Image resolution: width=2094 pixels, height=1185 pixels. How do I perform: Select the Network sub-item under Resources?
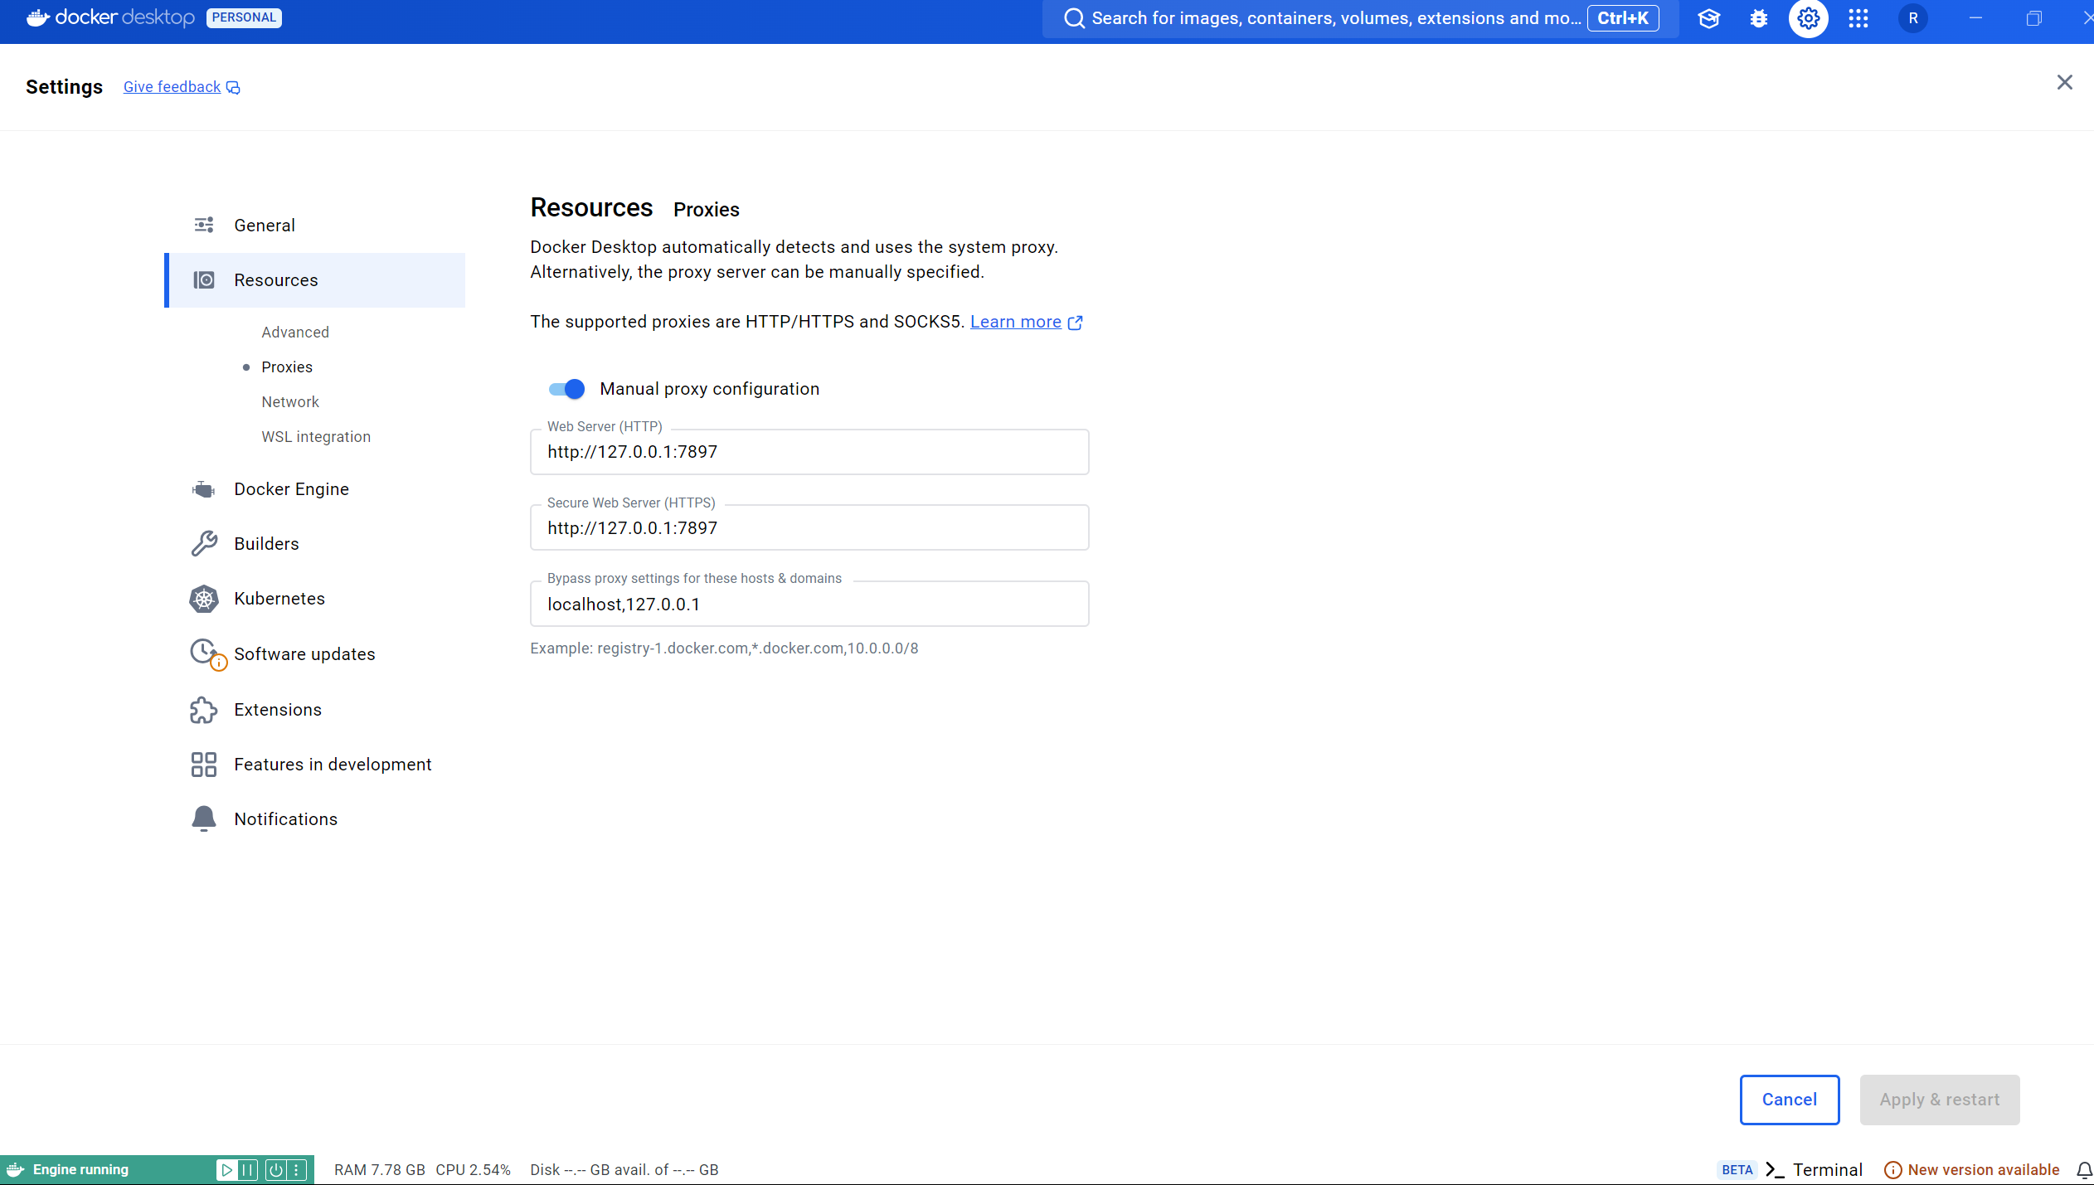[290, 402]
